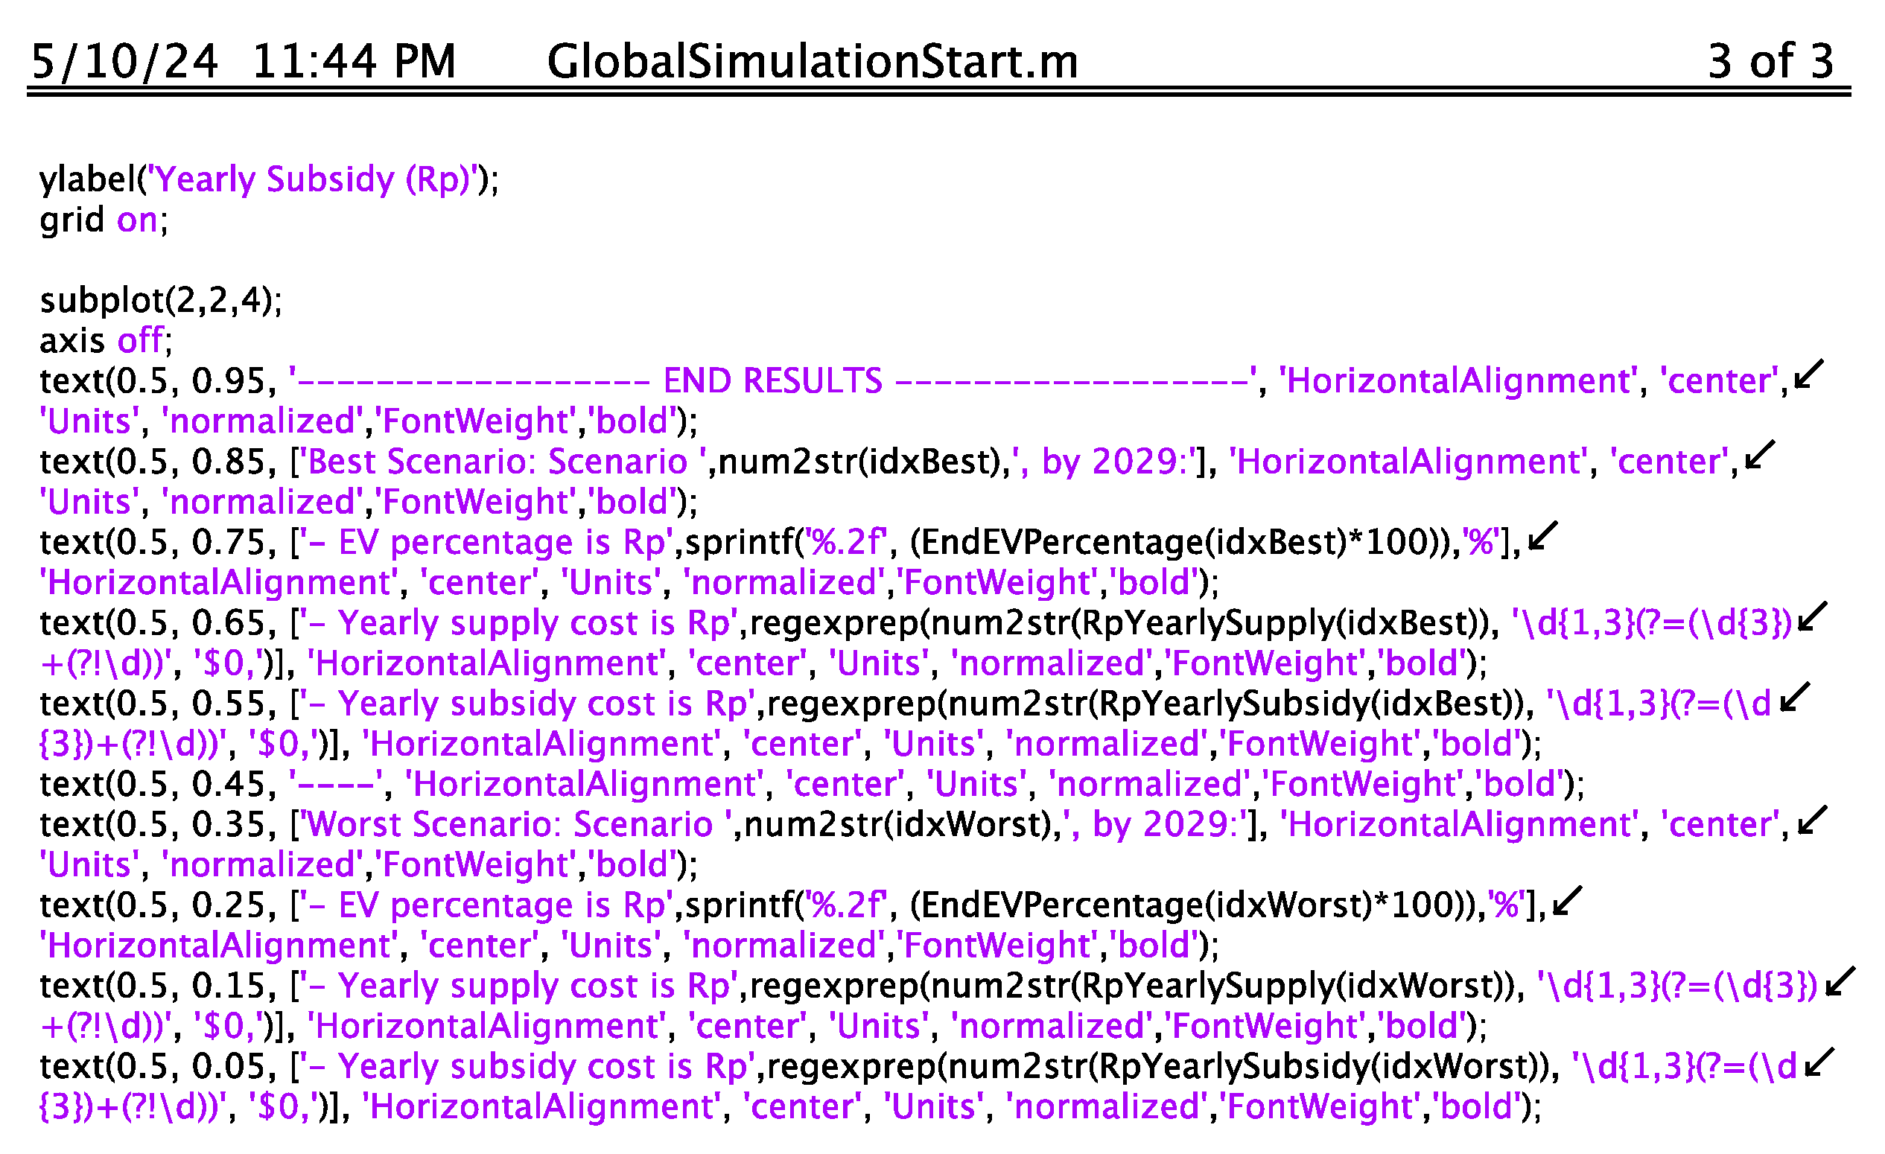
Task: Click line-wrap arrow after END RESULTS line
Action: click(1808, 374)
